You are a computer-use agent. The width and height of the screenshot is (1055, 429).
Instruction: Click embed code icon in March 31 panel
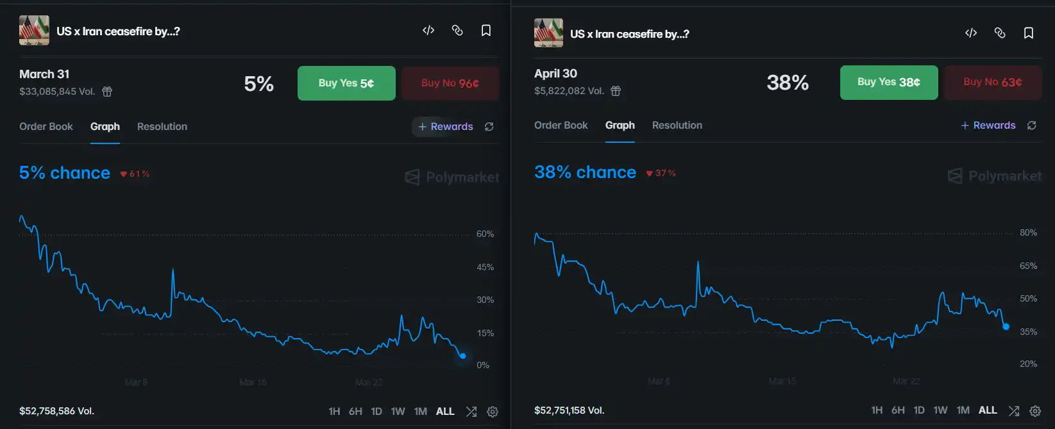pos(428,30)
